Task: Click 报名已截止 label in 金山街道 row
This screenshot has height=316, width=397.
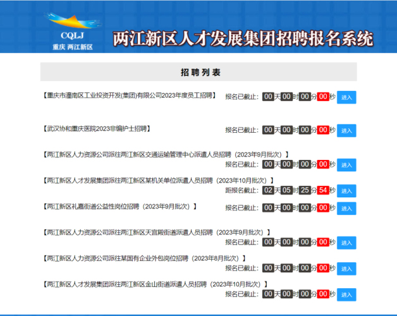Action: point(241,295)
